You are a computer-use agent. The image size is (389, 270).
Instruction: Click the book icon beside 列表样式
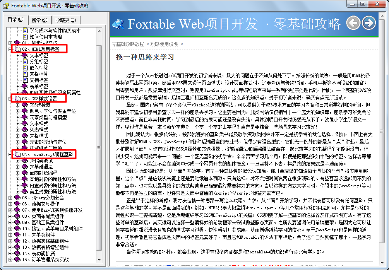click(x=25, y=130)
